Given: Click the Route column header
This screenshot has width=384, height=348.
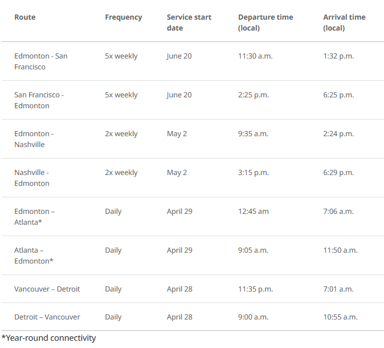Looking at the screenshot, I should tap(25, 17).
